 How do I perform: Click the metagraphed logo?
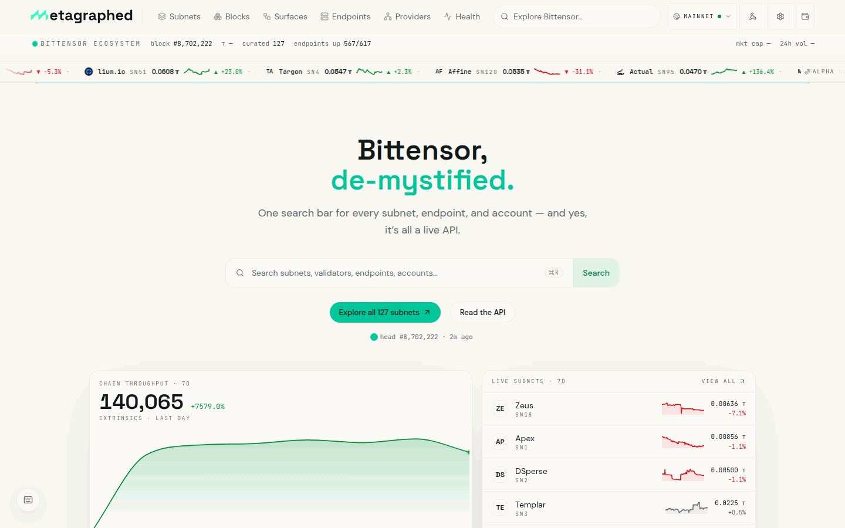click(x=82, y=16)
